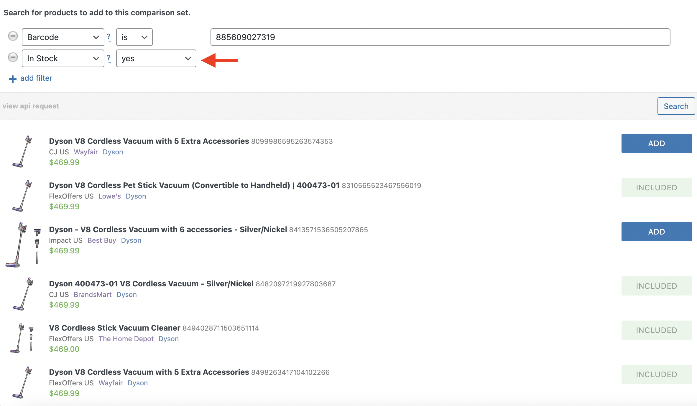This screenshot has width=697, height=406.
Task: Click the barcode value input field
Action: [x=440, y=37]
